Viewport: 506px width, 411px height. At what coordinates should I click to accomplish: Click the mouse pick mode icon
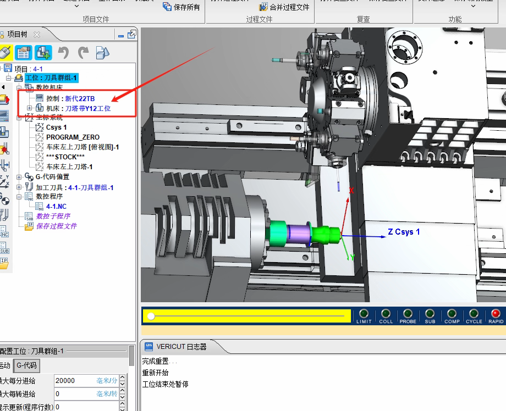5,53
